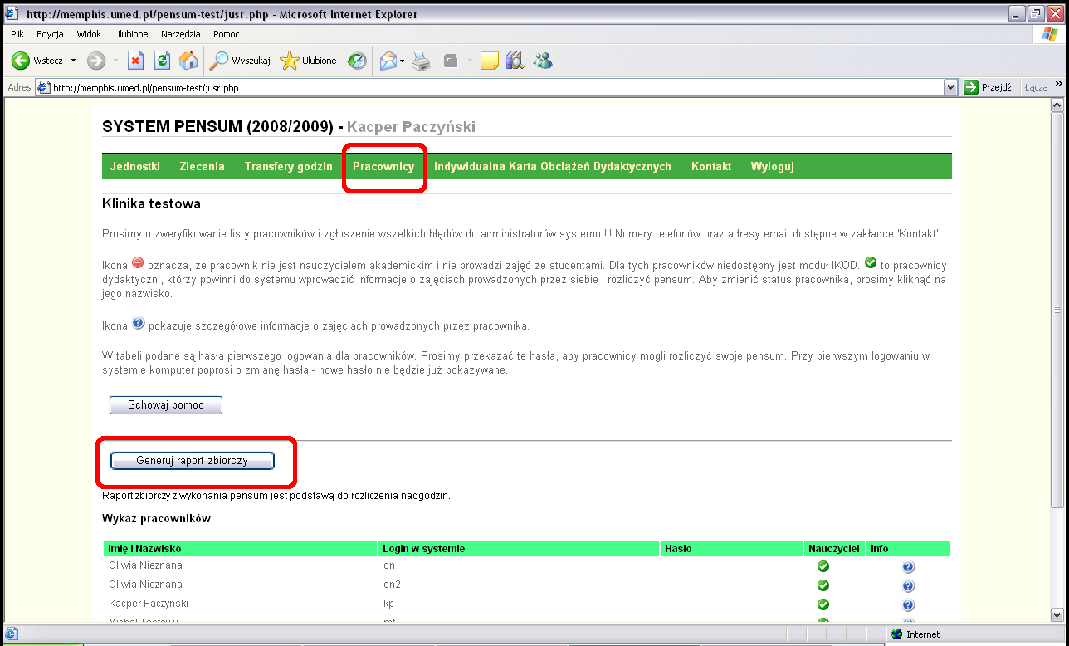
Task: Open info icon for Kacper Paczyński
Action: 908,605
